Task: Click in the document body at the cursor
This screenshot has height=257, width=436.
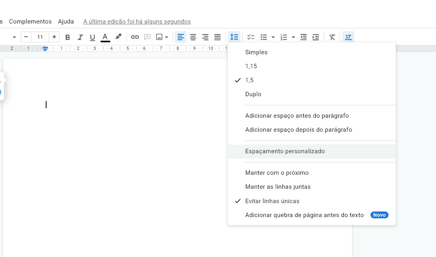Action: click(46, 105)
